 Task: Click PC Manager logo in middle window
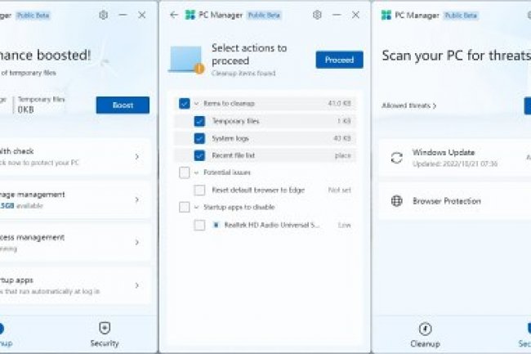click(190, 15)
